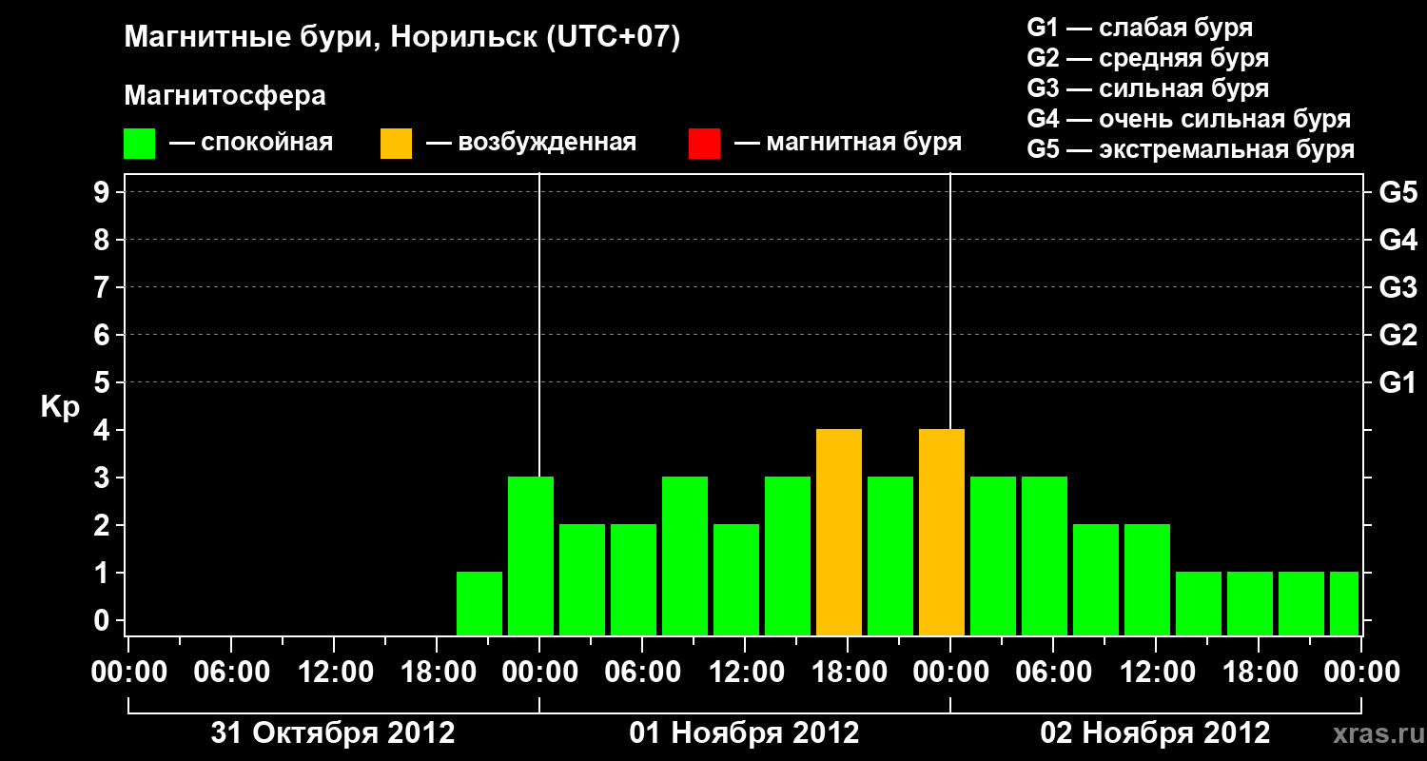The image size is (1427, 761).
Task: Click the 02 Ноября 2012 date label
Action: point(1155,733)
